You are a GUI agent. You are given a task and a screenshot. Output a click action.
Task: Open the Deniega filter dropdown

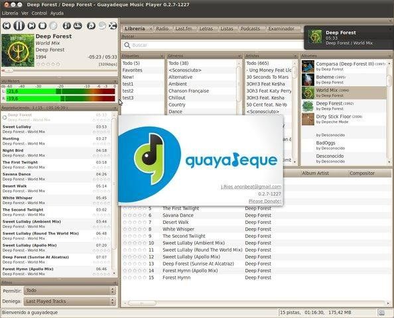[x=70, y=301]
